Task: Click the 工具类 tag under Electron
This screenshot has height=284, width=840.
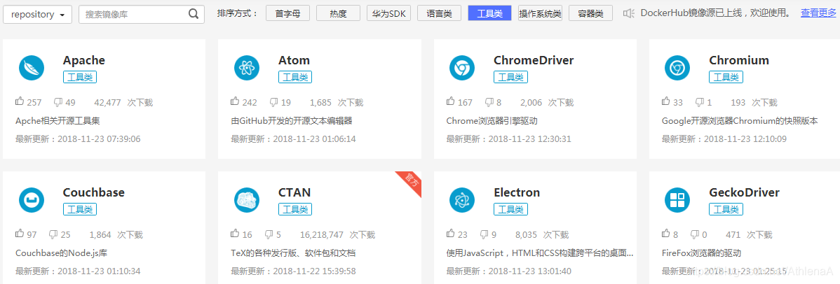Action: click(510, 209)
